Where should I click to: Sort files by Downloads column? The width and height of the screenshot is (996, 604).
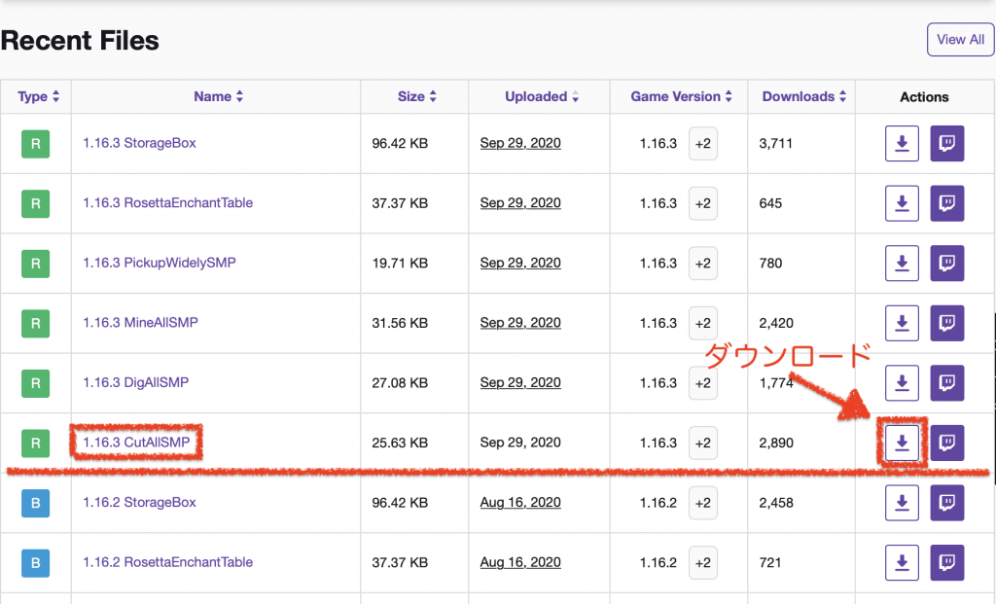(804, 96)
